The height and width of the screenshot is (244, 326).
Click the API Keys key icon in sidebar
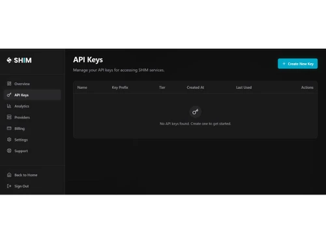[x=9, y=95]
